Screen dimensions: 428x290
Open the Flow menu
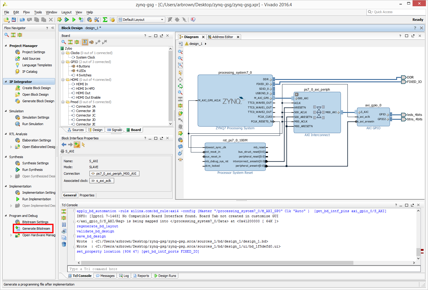(x=26, y=12)
